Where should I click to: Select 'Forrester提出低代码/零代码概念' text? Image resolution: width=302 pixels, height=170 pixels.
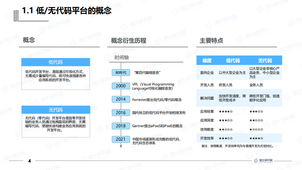point(157,100)
